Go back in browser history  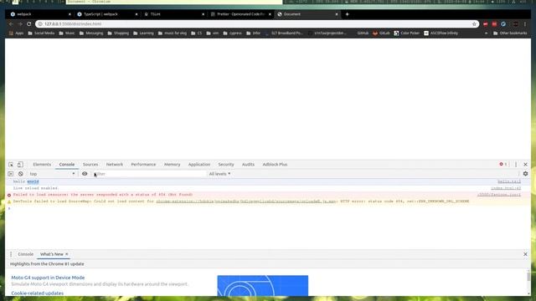point(11,24)
